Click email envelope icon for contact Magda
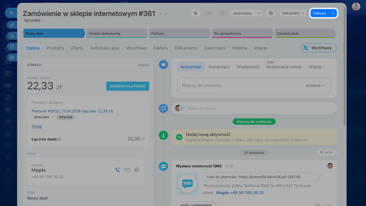Viewport: 366px width, 206px height. [x=127, y=170]
